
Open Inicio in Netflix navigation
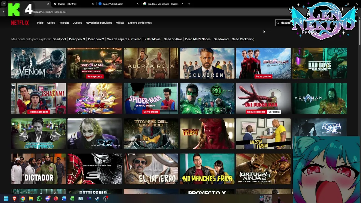(40, 23)
